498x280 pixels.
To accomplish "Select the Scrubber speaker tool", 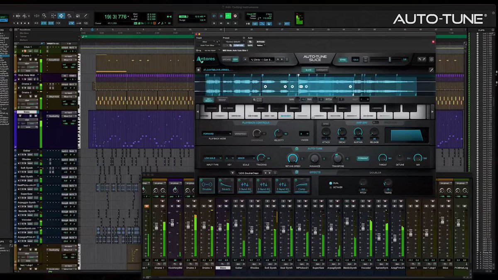I will click(x=78, y=15).
